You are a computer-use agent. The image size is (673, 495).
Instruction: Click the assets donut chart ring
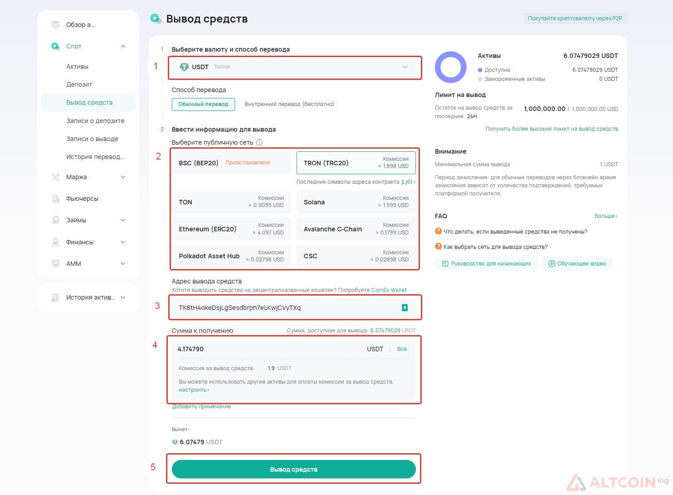(x=451, y=67)
